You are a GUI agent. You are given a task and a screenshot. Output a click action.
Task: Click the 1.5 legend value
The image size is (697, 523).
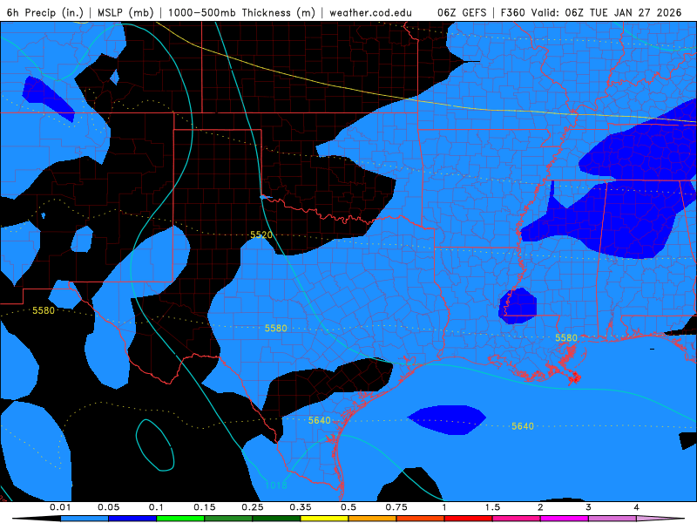pyautogui.click(x=492, y=507)
